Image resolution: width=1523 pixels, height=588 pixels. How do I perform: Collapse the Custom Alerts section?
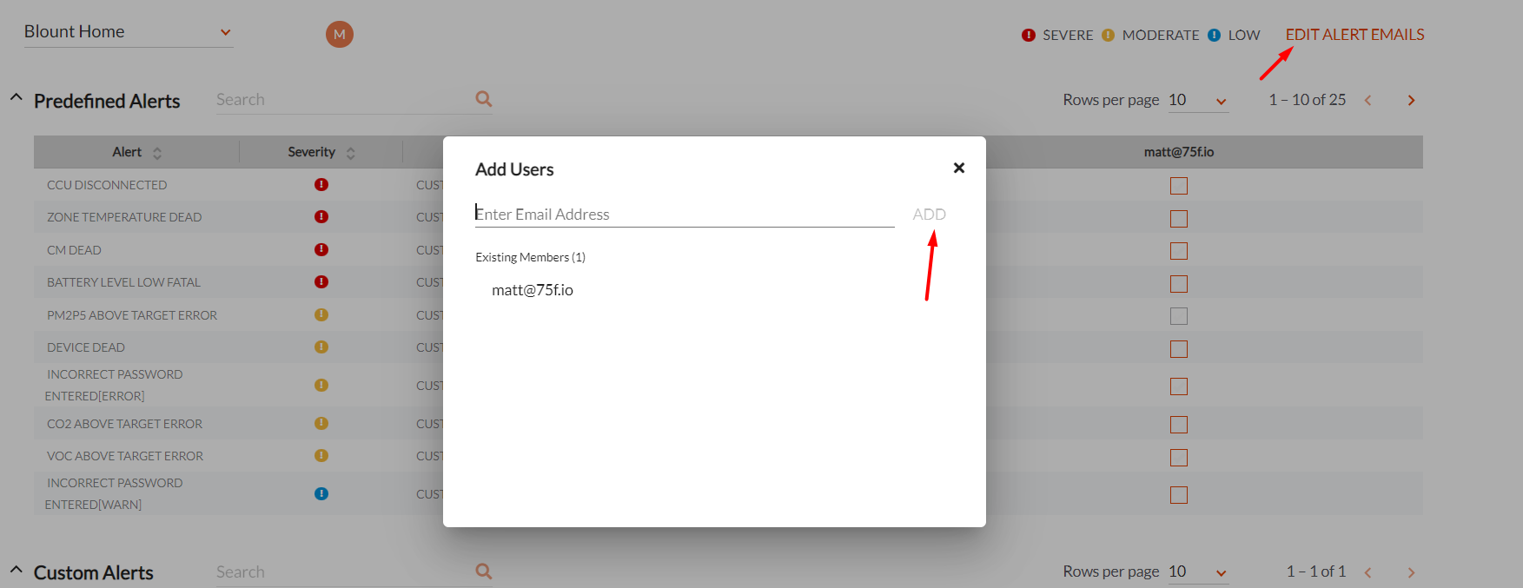tap(16, 570)
